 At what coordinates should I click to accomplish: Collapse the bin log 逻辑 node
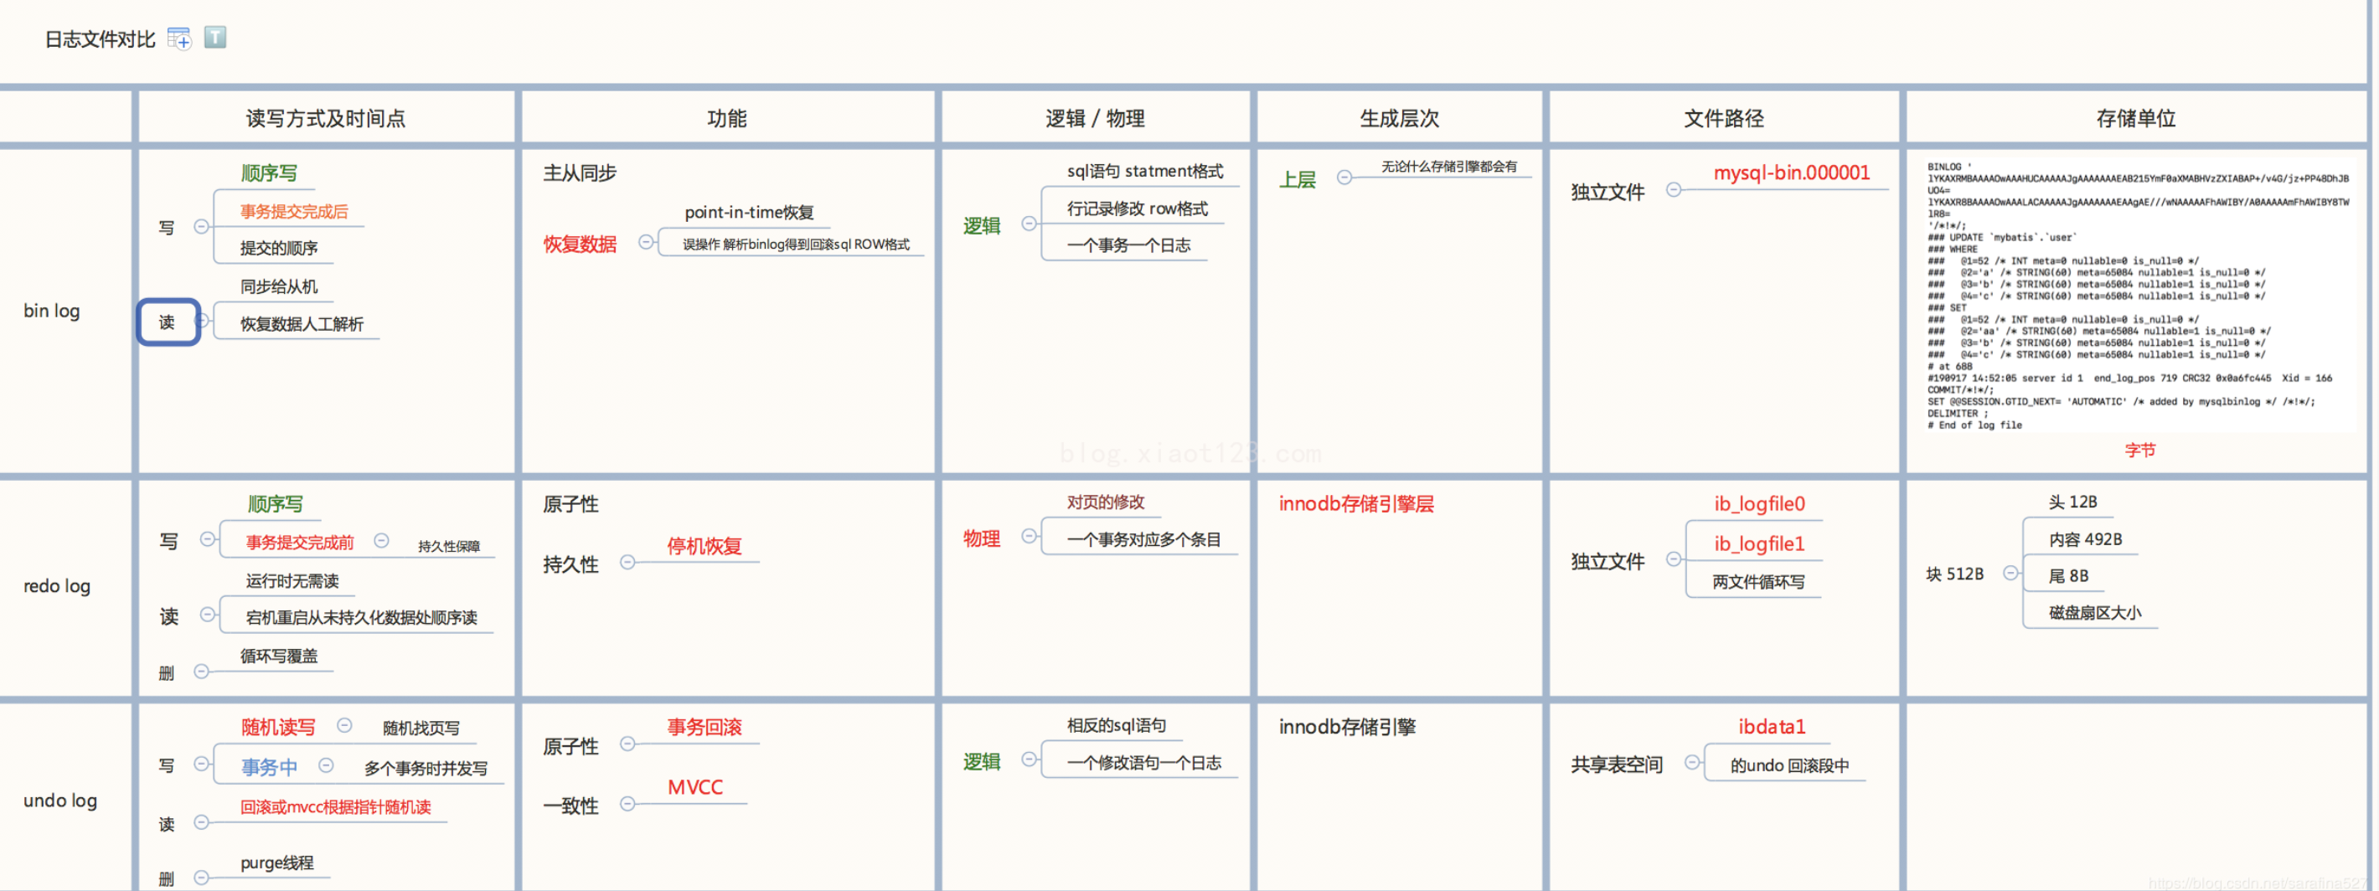coord(1030,224)
